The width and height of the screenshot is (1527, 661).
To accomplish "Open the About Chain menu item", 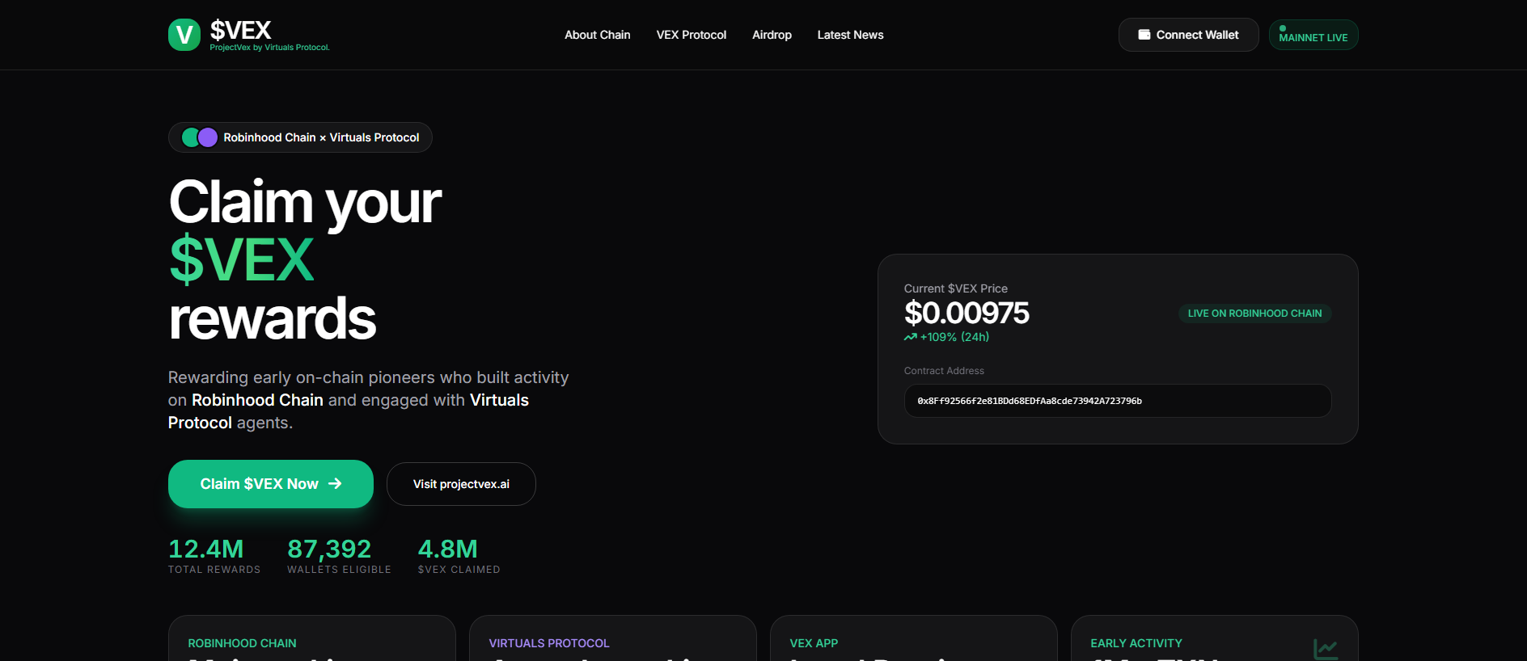I will coord(598,35).
